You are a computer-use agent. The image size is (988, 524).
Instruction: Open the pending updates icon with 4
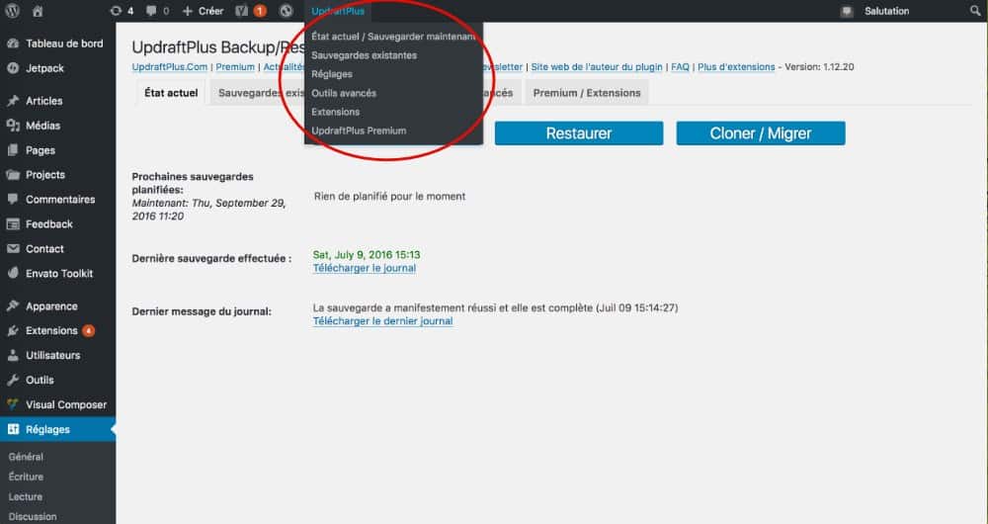(122, 11)
